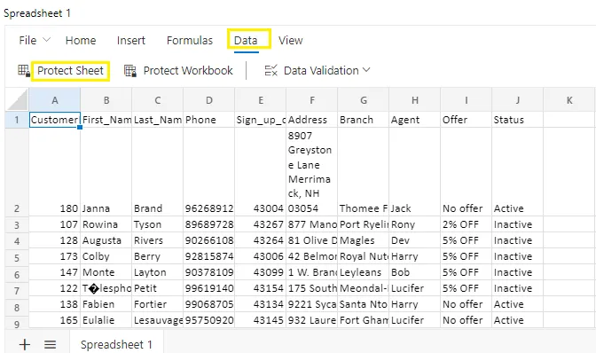This screenshot has height=353, width=596.
Task: Select the Fabien first name cell
Action: tap(106, 304)
